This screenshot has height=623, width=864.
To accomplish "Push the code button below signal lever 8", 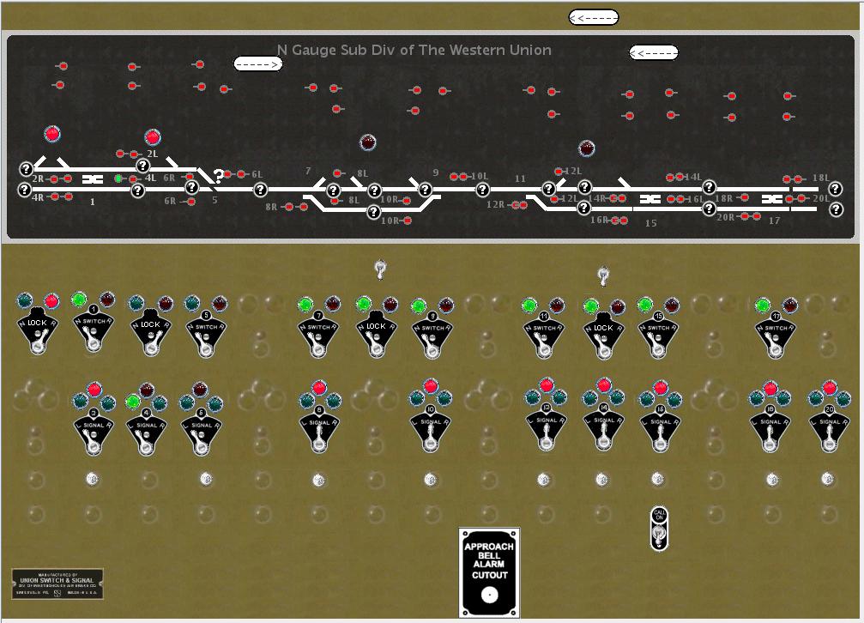I will tap(318, 481).
